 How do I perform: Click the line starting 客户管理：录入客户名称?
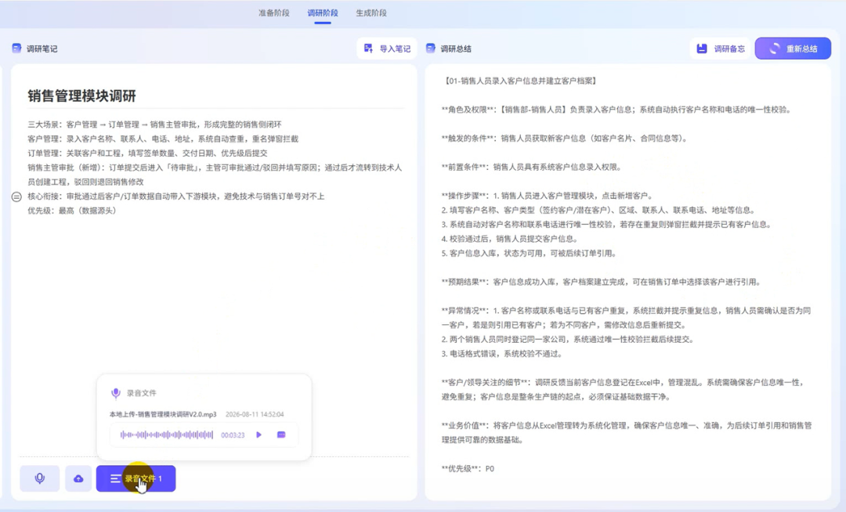163,139
